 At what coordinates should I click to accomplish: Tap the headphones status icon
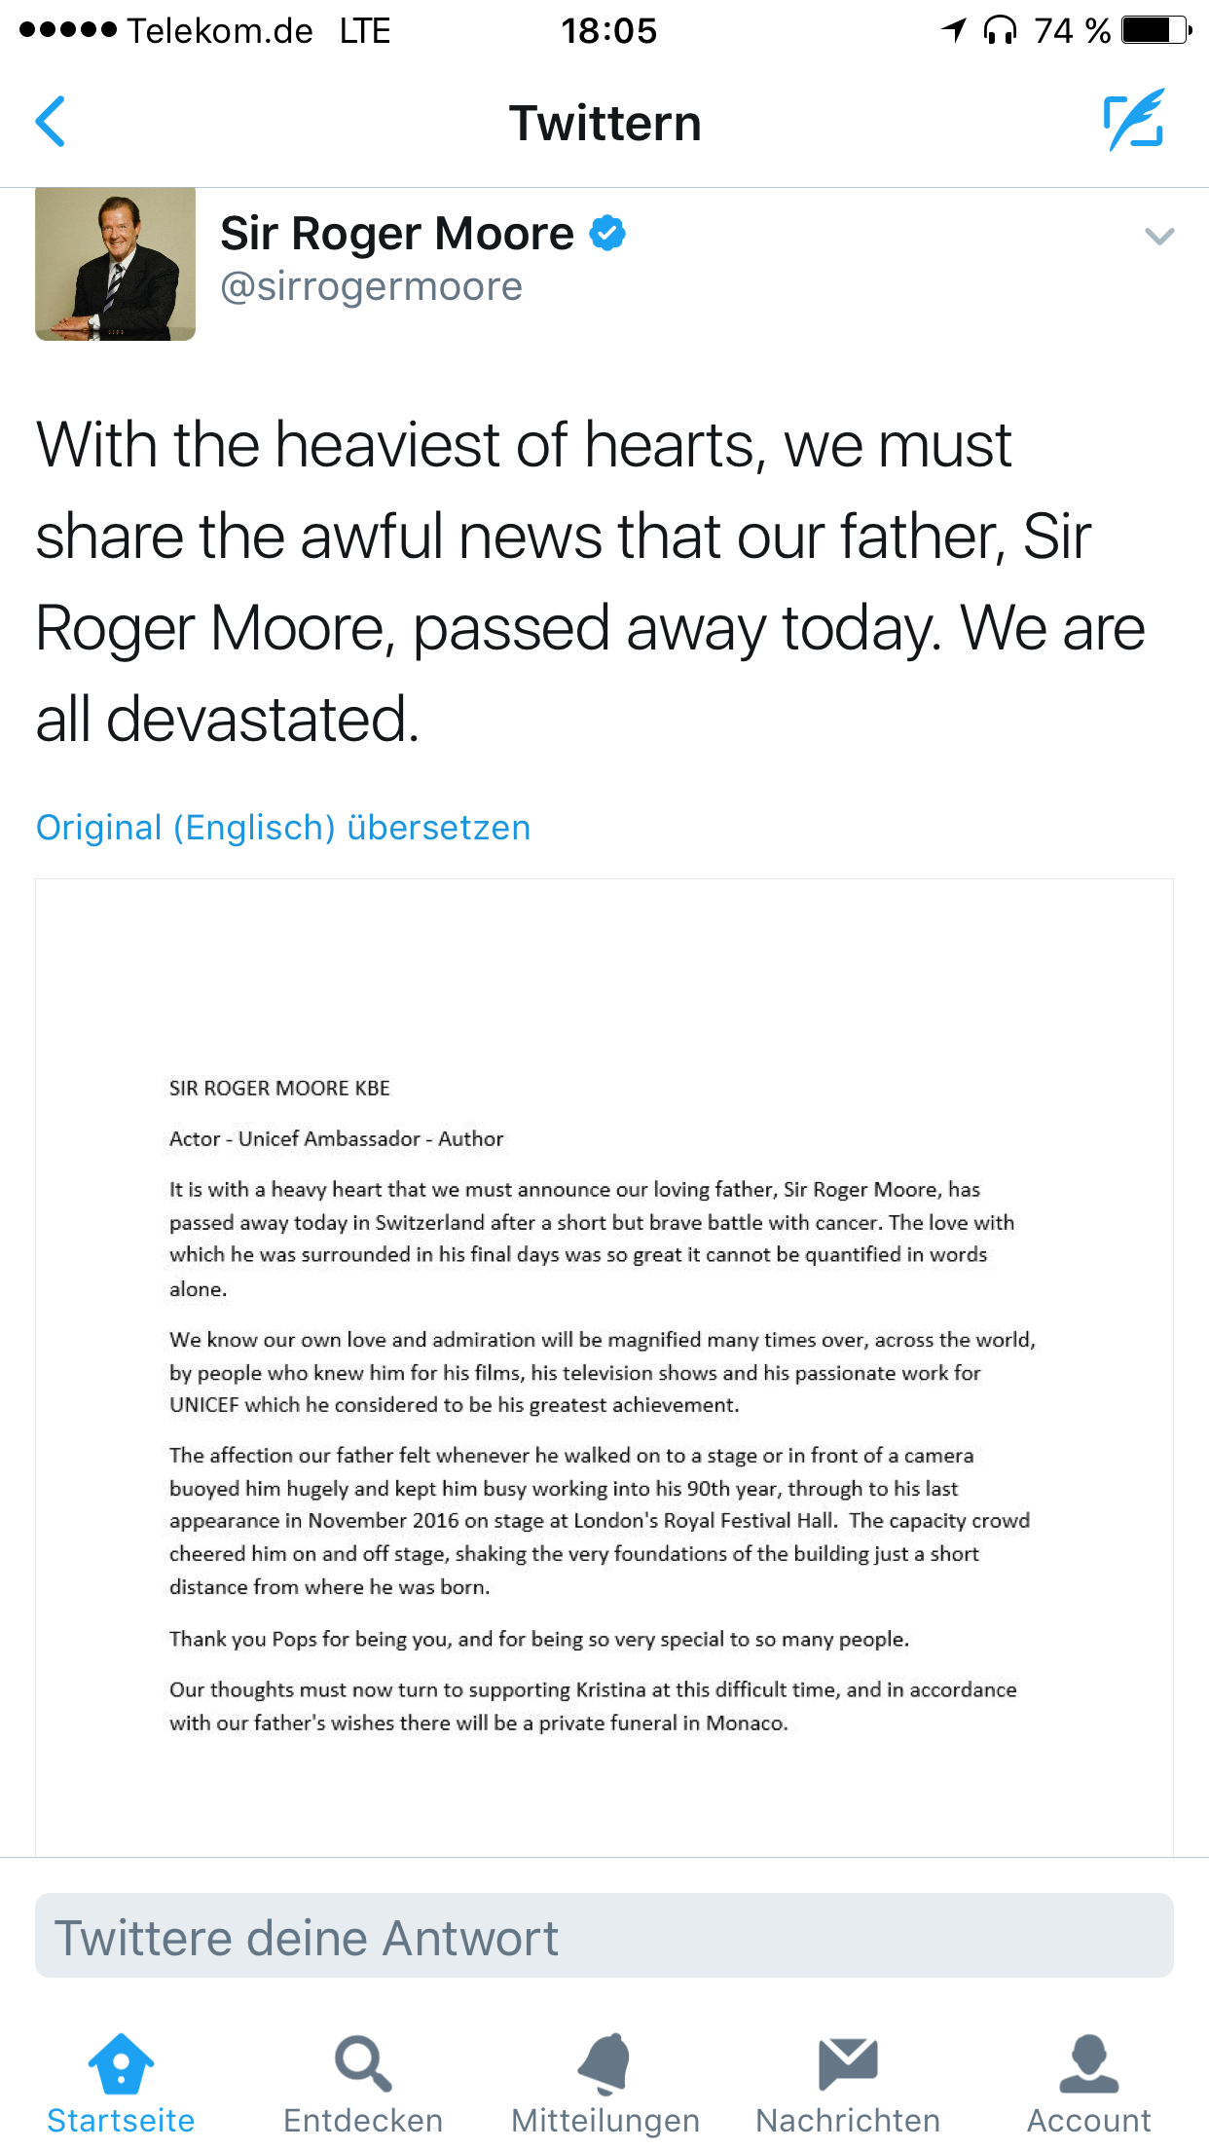click(x=1000, y=31)
